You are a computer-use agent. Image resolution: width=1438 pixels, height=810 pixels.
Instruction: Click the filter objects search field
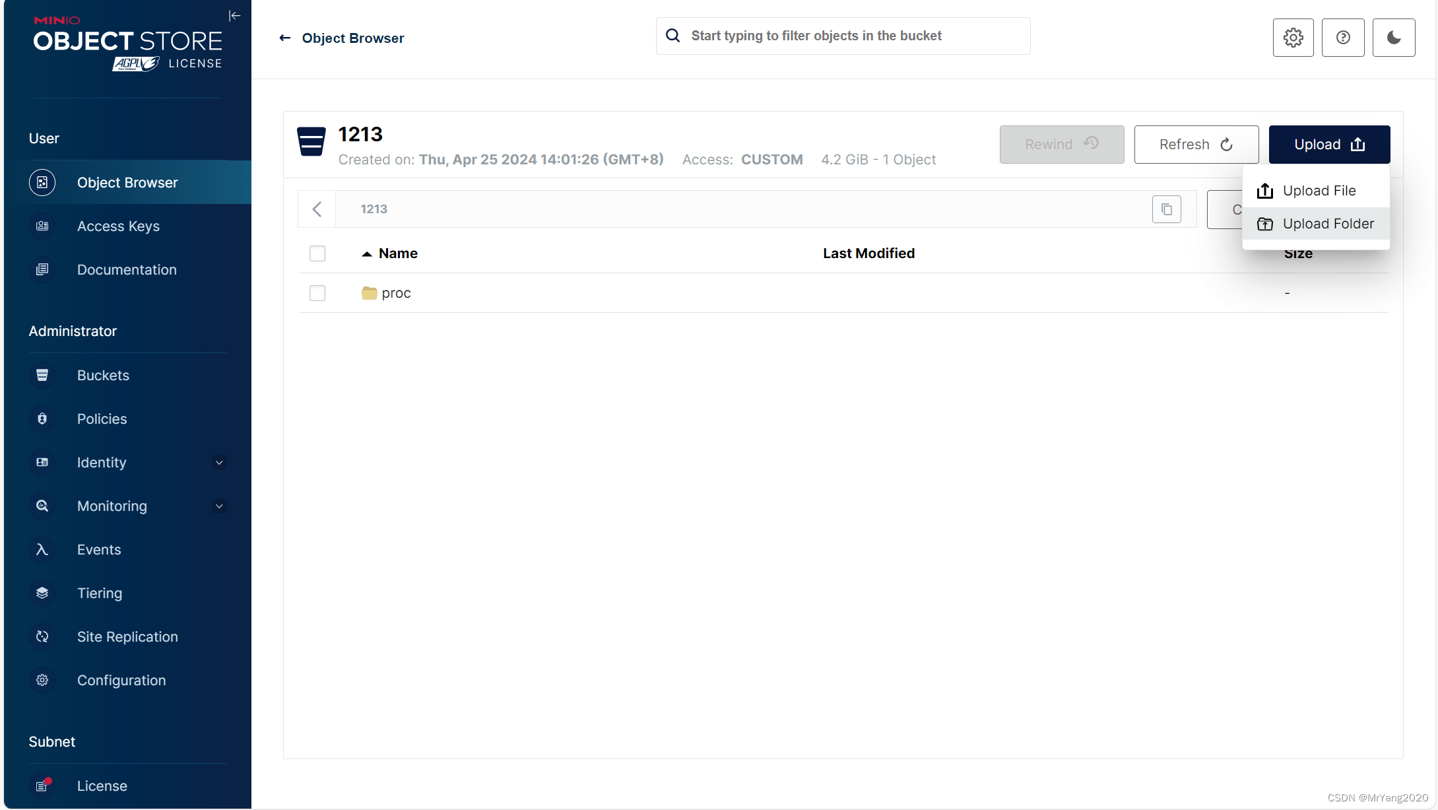[851, 36]
